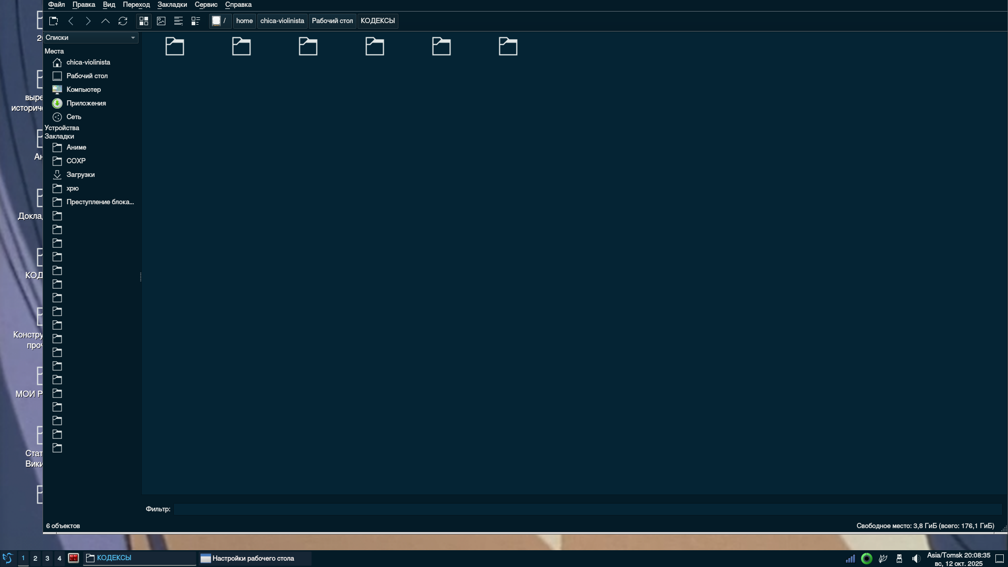
Task: Open a new tab with the toolbar icon
Action: tap(54, 21)
